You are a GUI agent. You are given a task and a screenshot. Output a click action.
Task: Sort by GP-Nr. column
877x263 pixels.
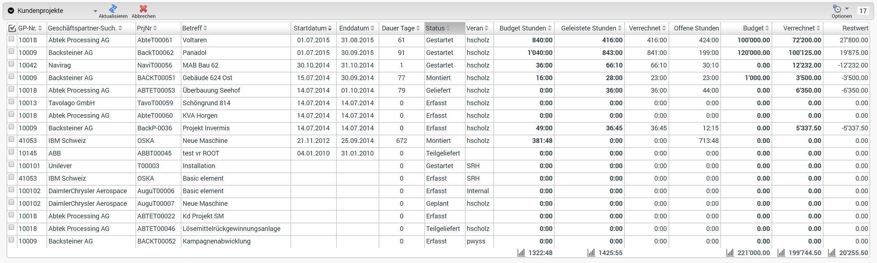40,28
